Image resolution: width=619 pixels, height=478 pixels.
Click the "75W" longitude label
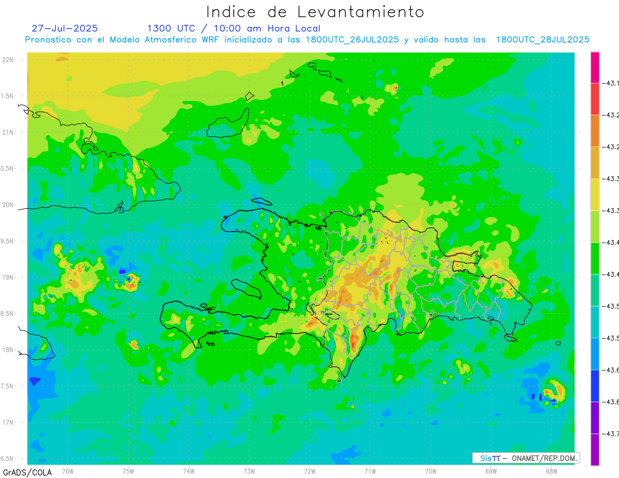pos(128,471)
